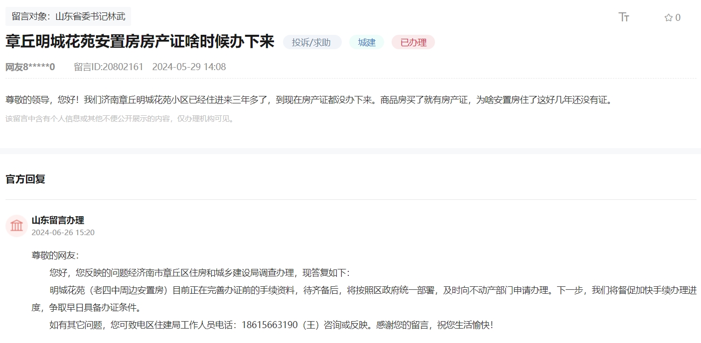Select the 投诉/求助 tag

tap(312, 42)
